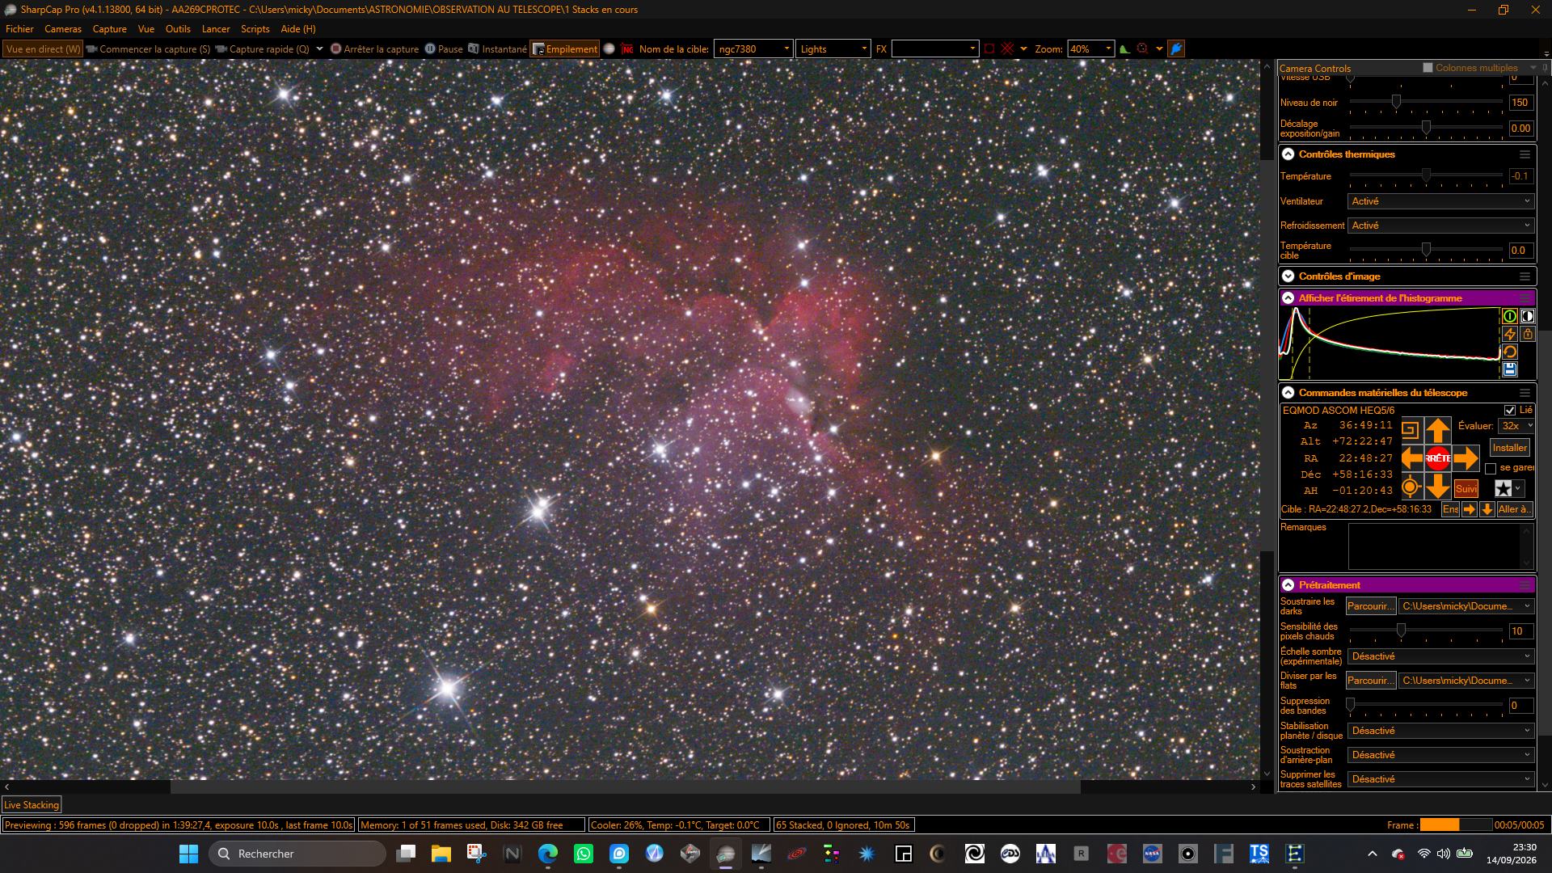Slew telescope up with the orange up arrow
1552x873 pixels.
1437,429
